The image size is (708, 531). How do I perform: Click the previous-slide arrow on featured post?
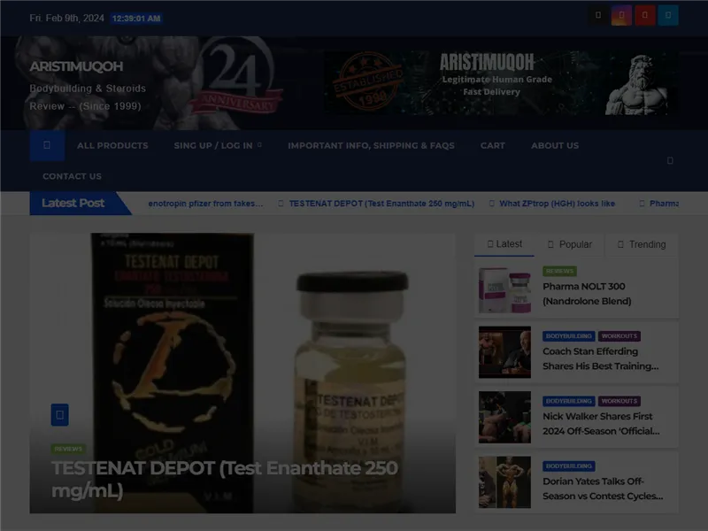coord(59,414)
